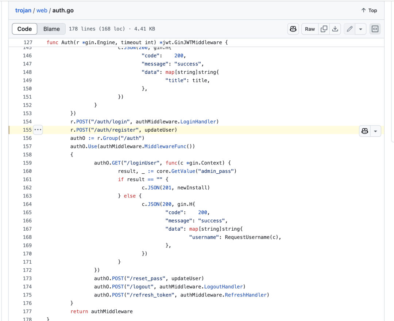The width and height of the screenshot is (394, 321).
Task: Switch to the Code tab
Action: pos(25,29)
